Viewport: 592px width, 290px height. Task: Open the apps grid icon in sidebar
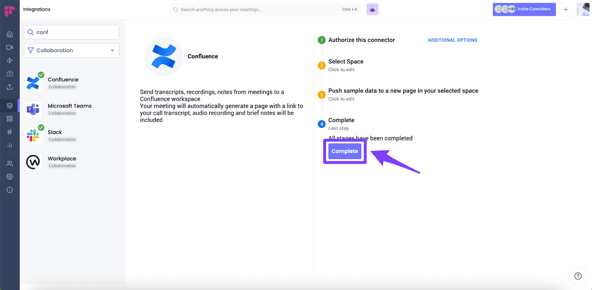coord(10,119)
